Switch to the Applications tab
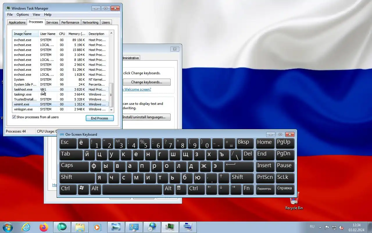Image resolution: width=372 pixels, height=233 pixels. [x=17, y=22]
